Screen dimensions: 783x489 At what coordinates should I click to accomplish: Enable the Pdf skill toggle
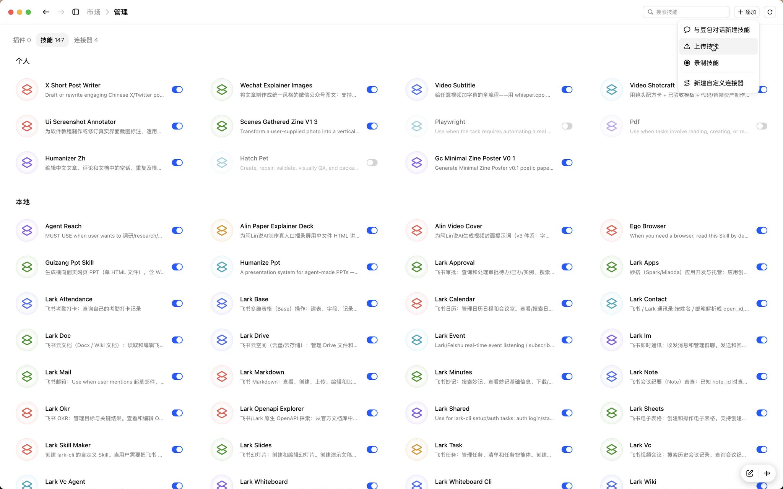click(762, 126)
